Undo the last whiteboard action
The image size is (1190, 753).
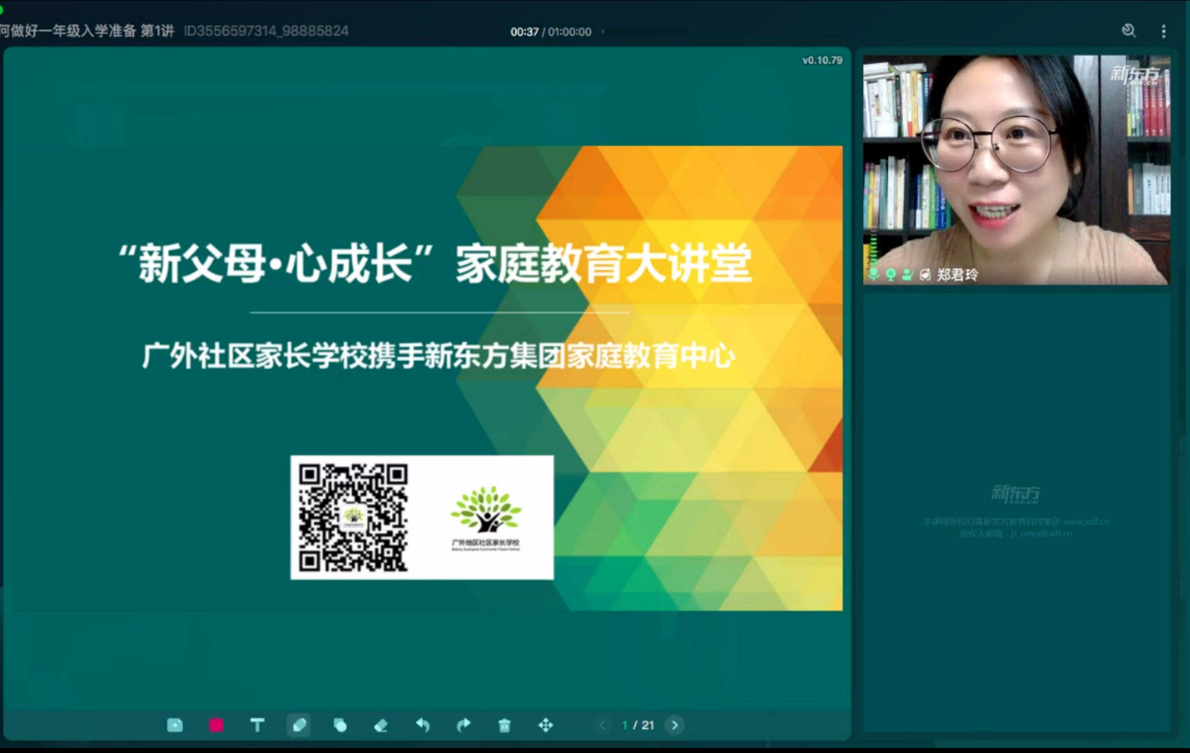[x=423, y=725]
